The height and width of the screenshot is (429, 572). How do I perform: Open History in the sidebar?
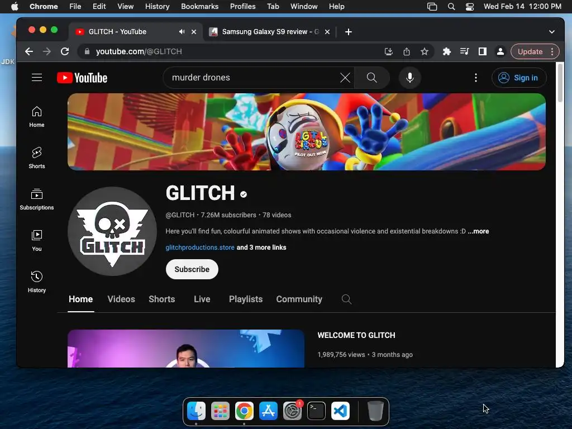click(x=37, y=282)
